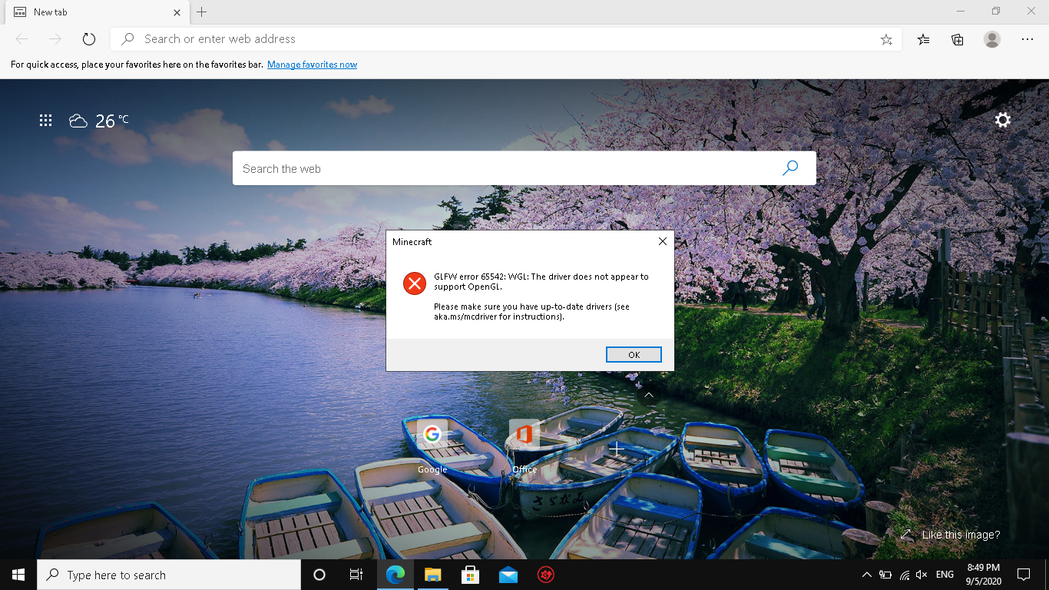The image size is (1049, 590).
Task: Open the weather 26°C widget
Action: coord(98,121)
